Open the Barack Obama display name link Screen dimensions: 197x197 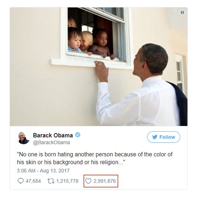(x=53, y=135)
